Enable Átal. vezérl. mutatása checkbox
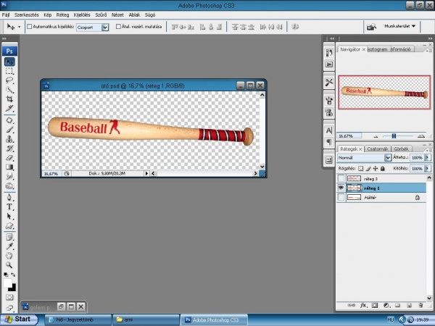435x326 pixels. 118,27
